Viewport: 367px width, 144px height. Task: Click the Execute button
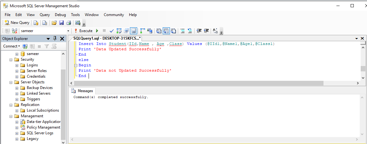[84, 31]
